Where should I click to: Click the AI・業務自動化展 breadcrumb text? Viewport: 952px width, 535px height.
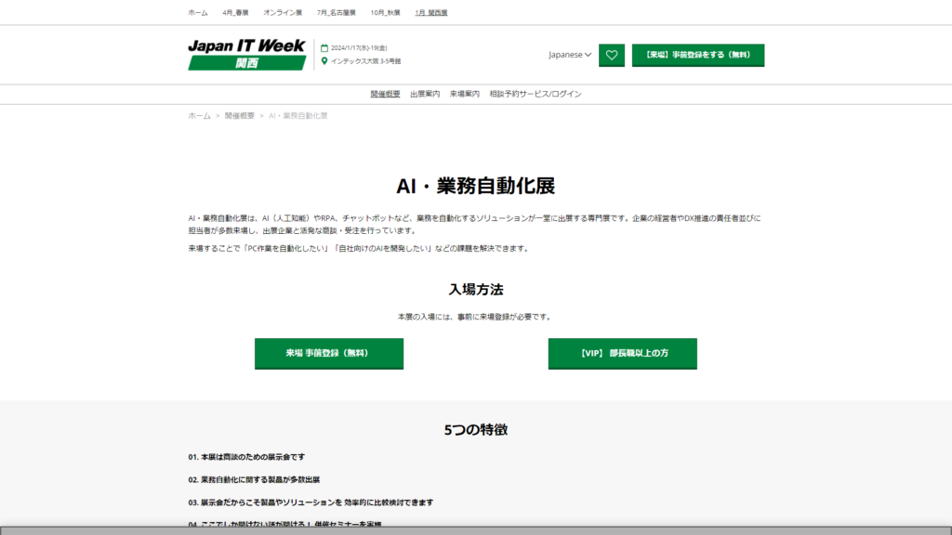[298, 116]
